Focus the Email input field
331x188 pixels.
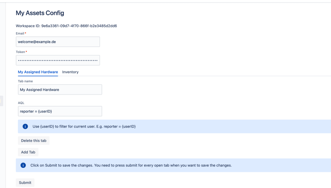point(58,42)
